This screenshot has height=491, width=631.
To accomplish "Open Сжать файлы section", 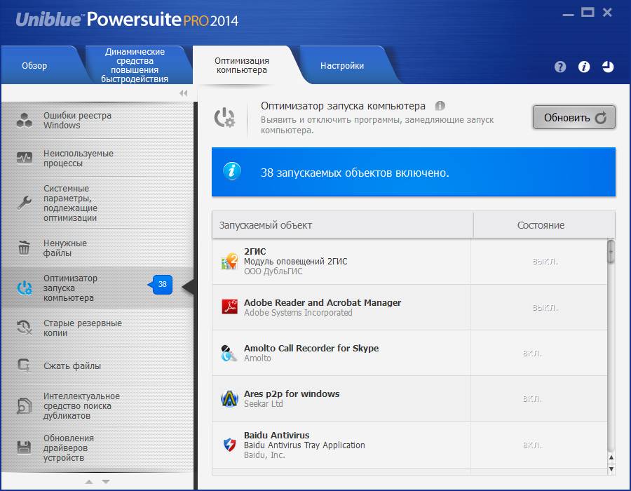I will (97, 365).
